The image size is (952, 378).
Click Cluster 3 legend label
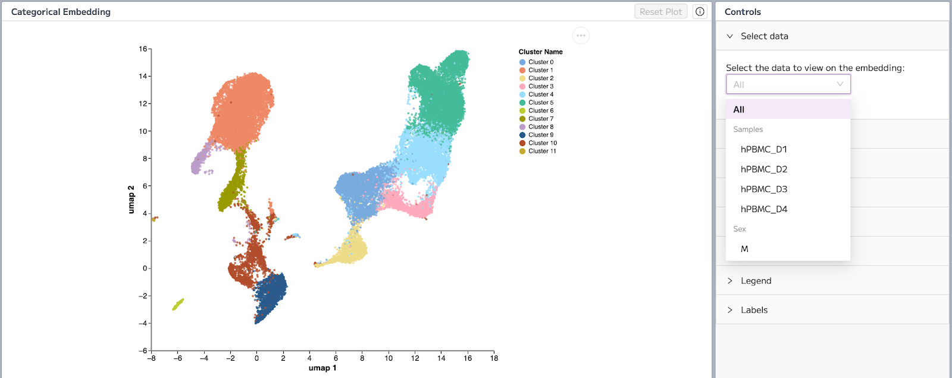541,86
